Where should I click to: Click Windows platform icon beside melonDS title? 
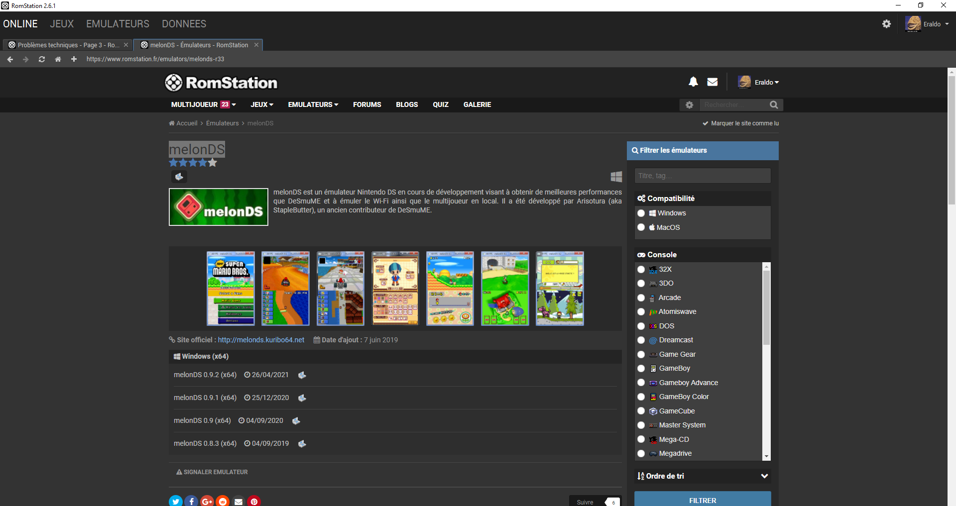[x=616, y=177]
